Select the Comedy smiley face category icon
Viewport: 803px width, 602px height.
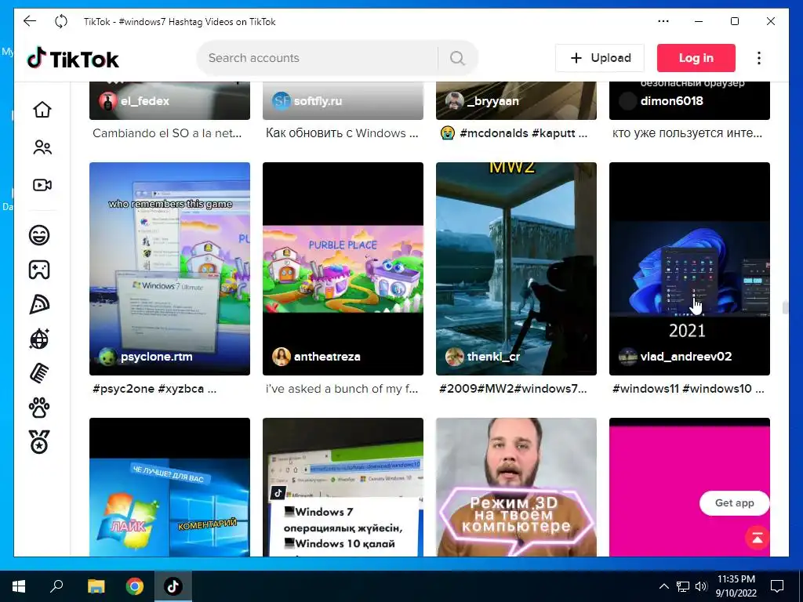click(x=39, y=235)
